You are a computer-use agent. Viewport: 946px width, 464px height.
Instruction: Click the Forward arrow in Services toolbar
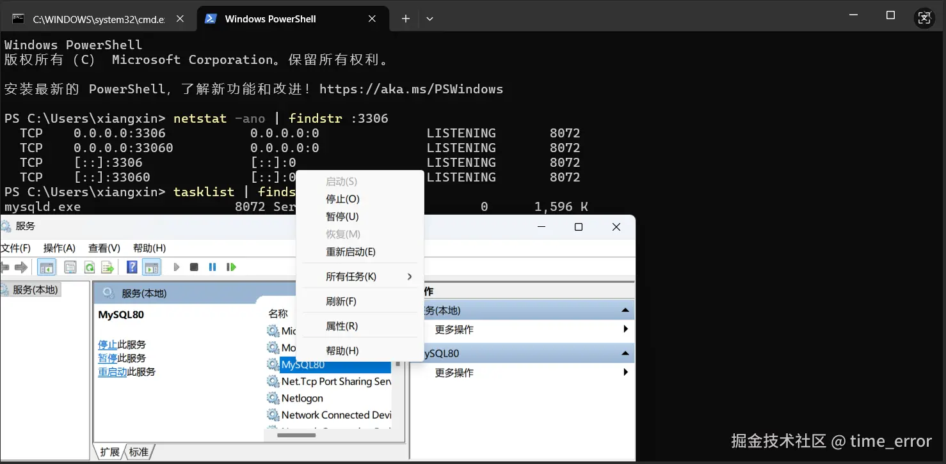coord(21,267)
